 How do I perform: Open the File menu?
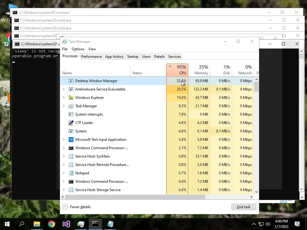pyautogui.click(x=65, y=49)
